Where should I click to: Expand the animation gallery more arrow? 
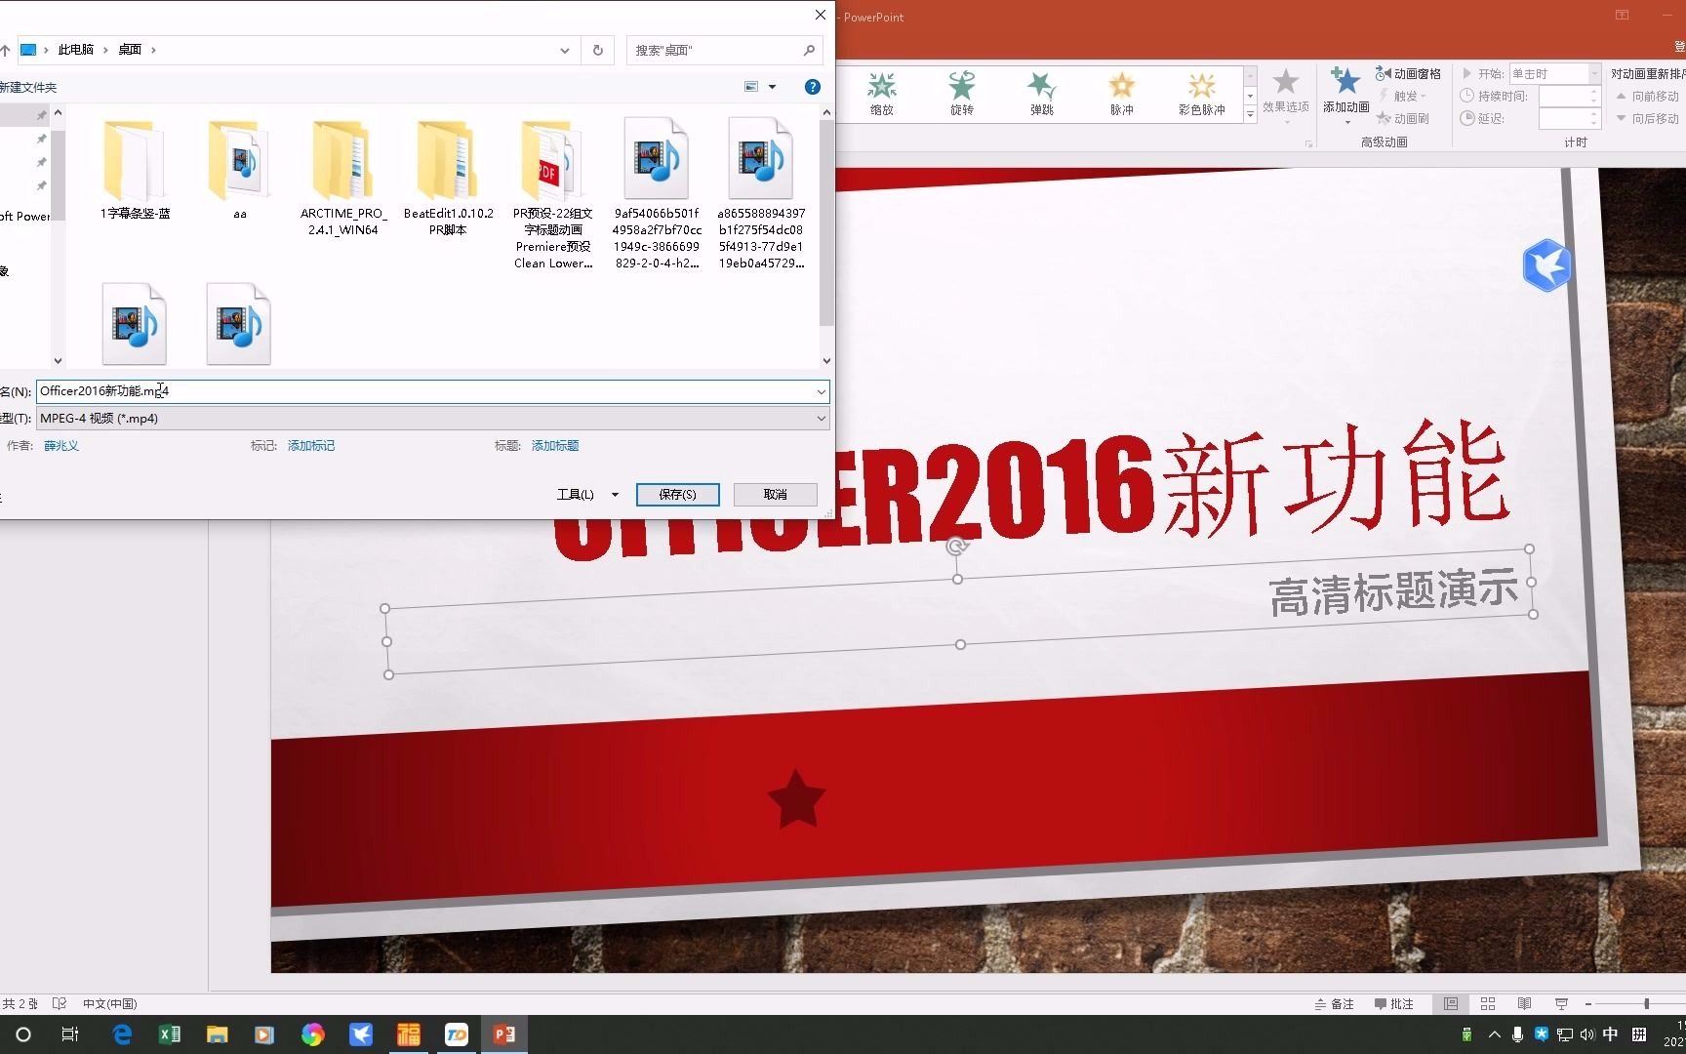pos(1250,114)
